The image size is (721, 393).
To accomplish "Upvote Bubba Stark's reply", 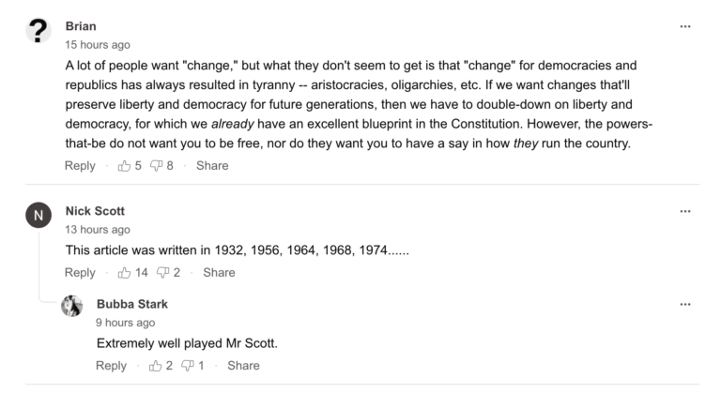I will point(156,366).
